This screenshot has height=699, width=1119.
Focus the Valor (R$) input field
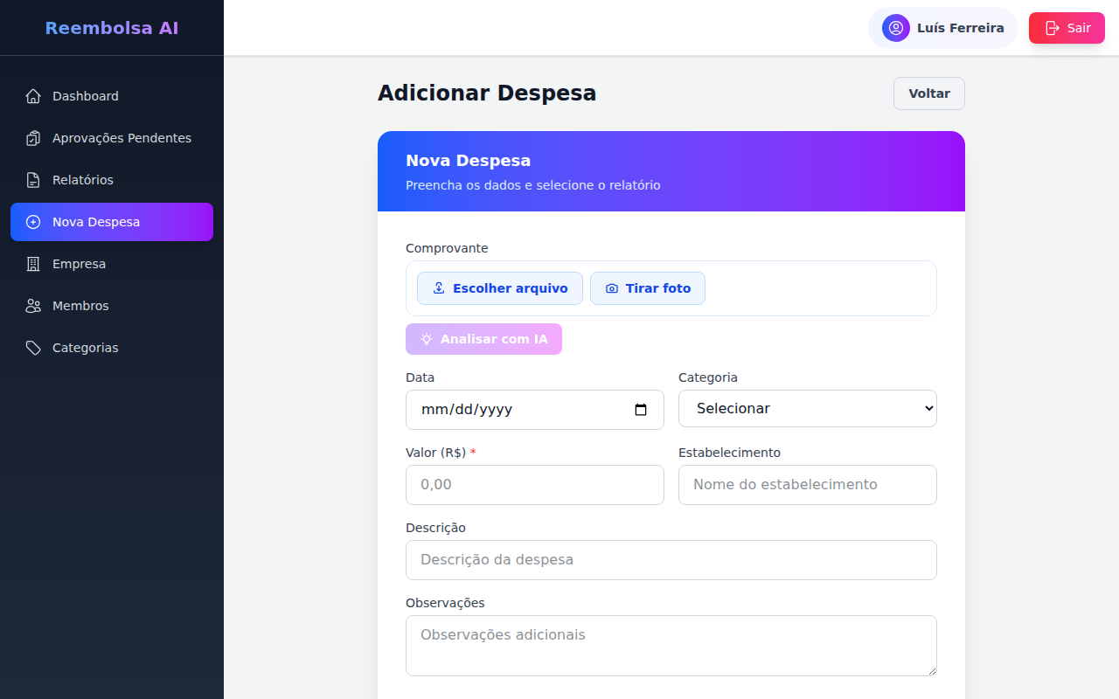[534, 485]
